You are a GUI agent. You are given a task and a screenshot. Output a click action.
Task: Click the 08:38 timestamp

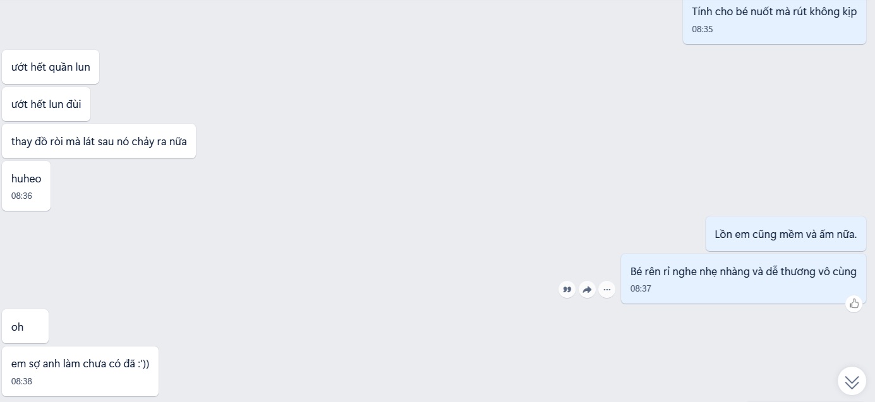(x=21, y=381)
